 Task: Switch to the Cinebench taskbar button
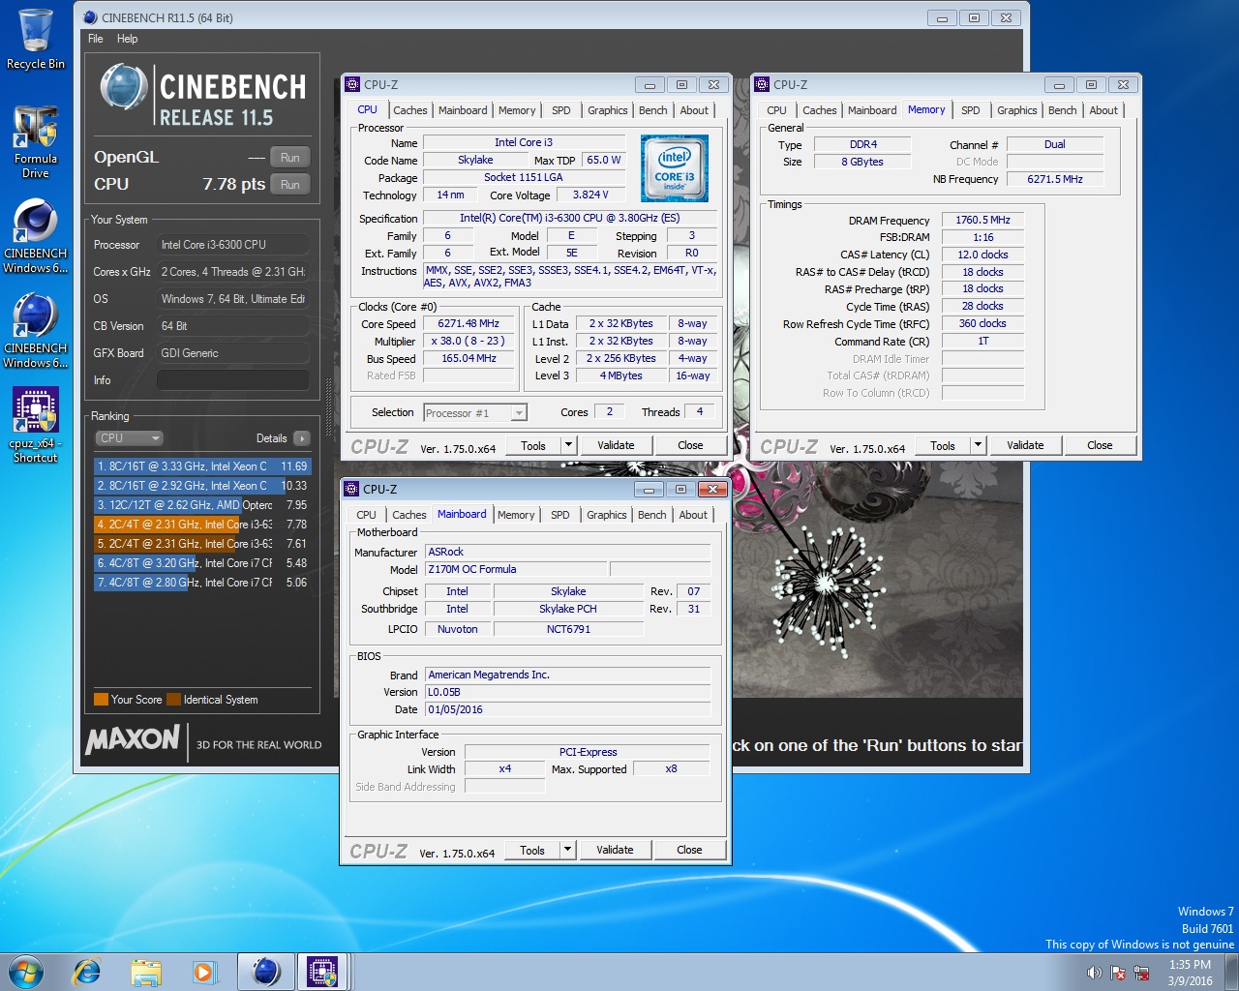pos(266,972)
